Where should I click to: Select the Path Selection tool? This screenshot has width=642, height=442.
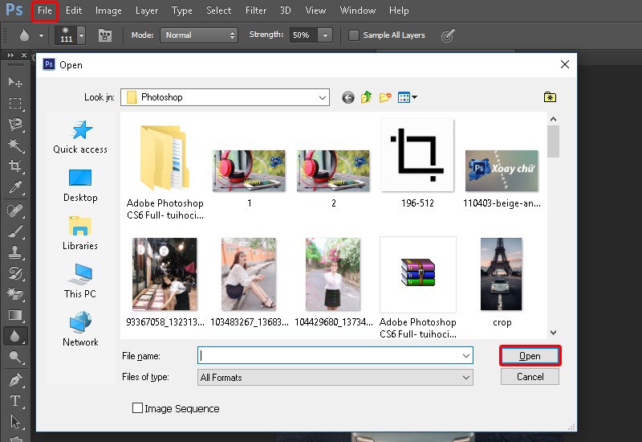point(15,421)
